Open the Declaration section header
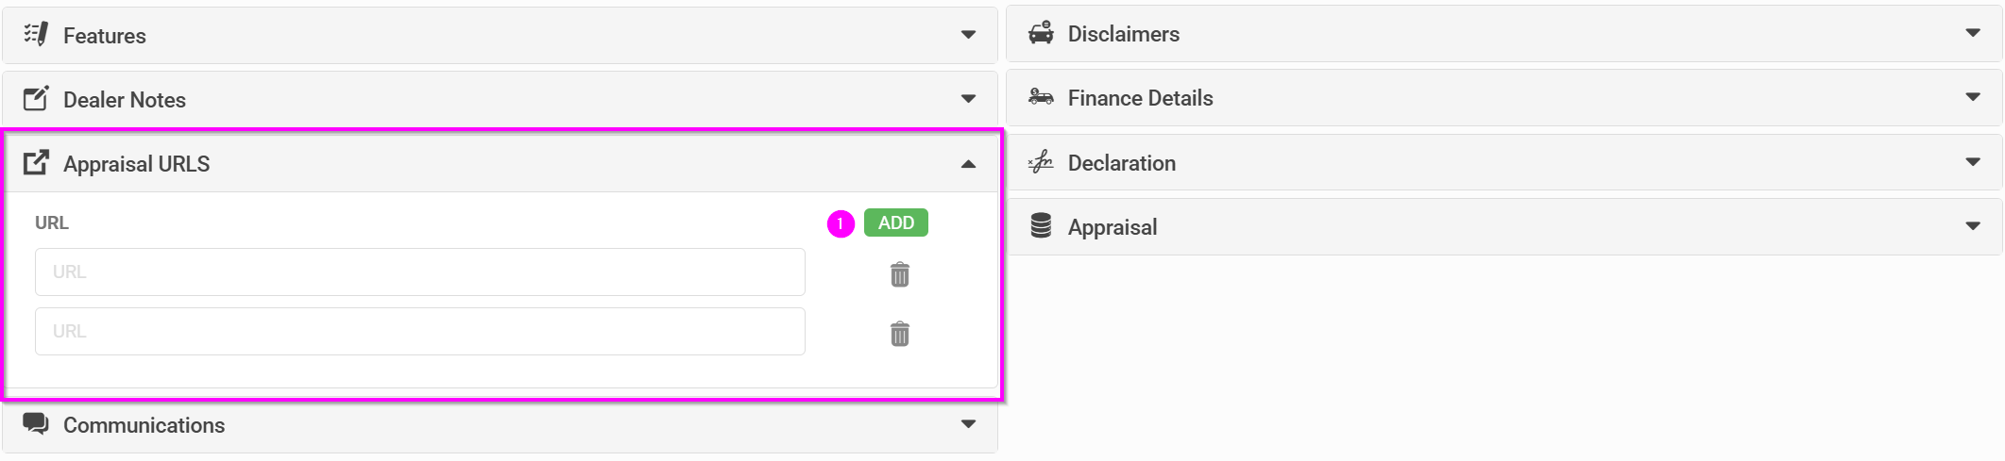2005x461 pixels. pyautogui.click(x=1504, y=162)
